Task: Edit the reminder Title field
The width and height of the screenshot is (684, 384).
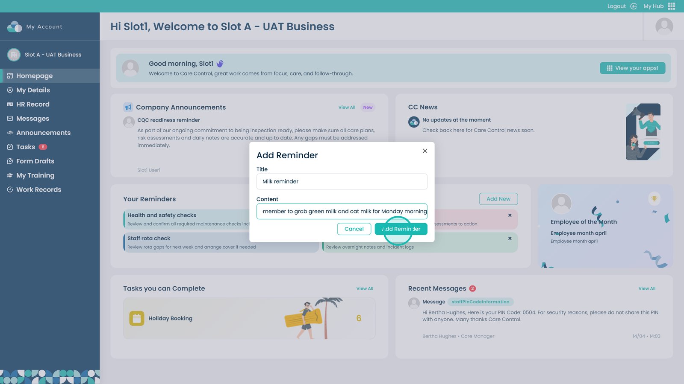Action: point(342,182)
